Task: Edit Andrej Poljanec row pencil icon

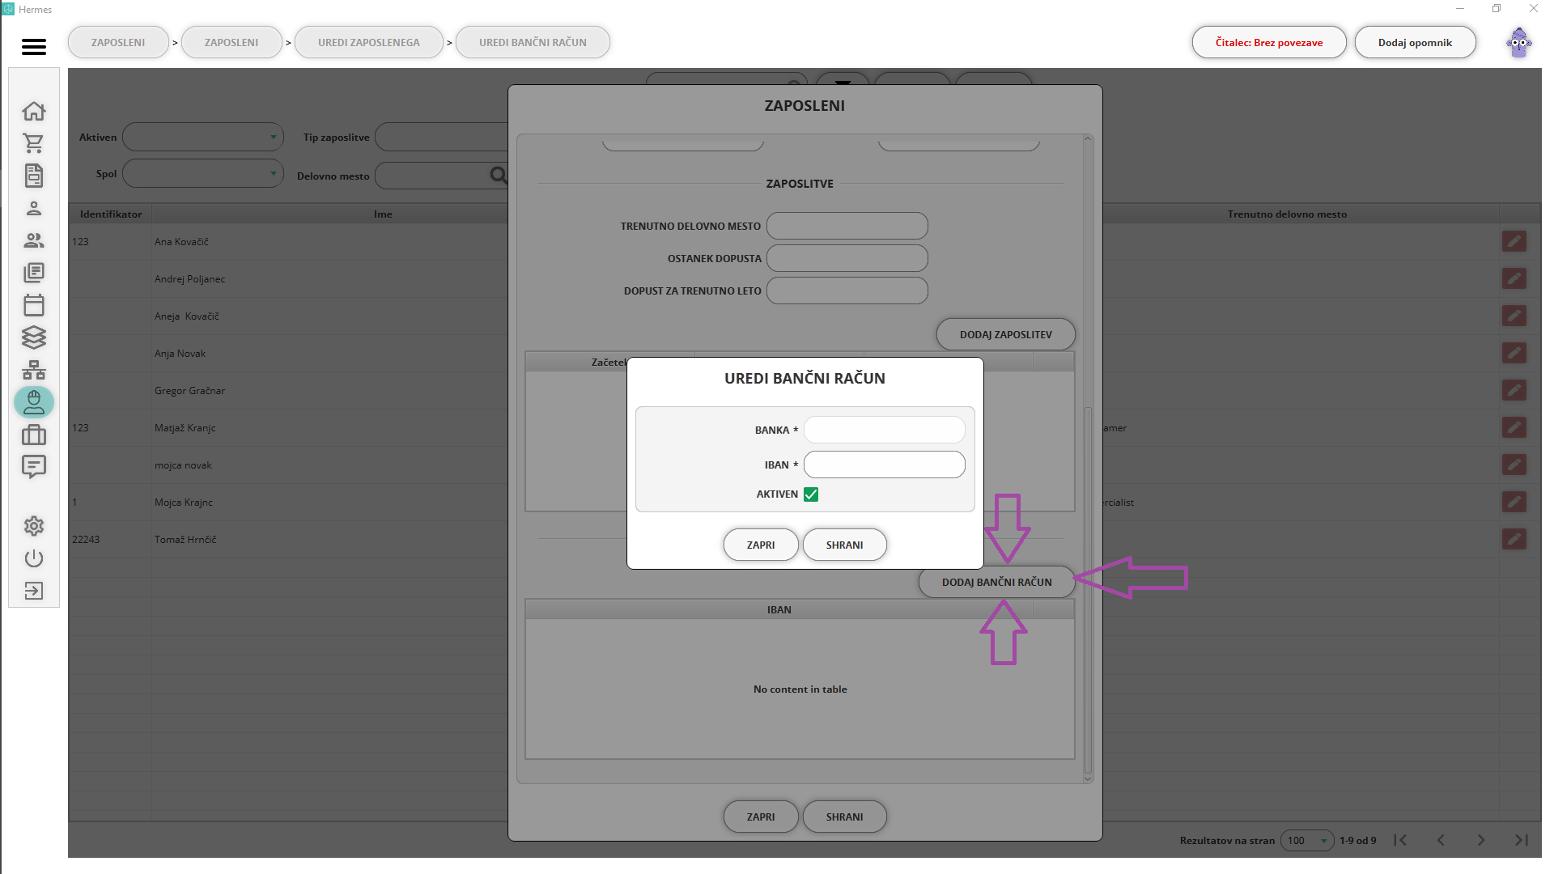Action: tap(1514, 278)
